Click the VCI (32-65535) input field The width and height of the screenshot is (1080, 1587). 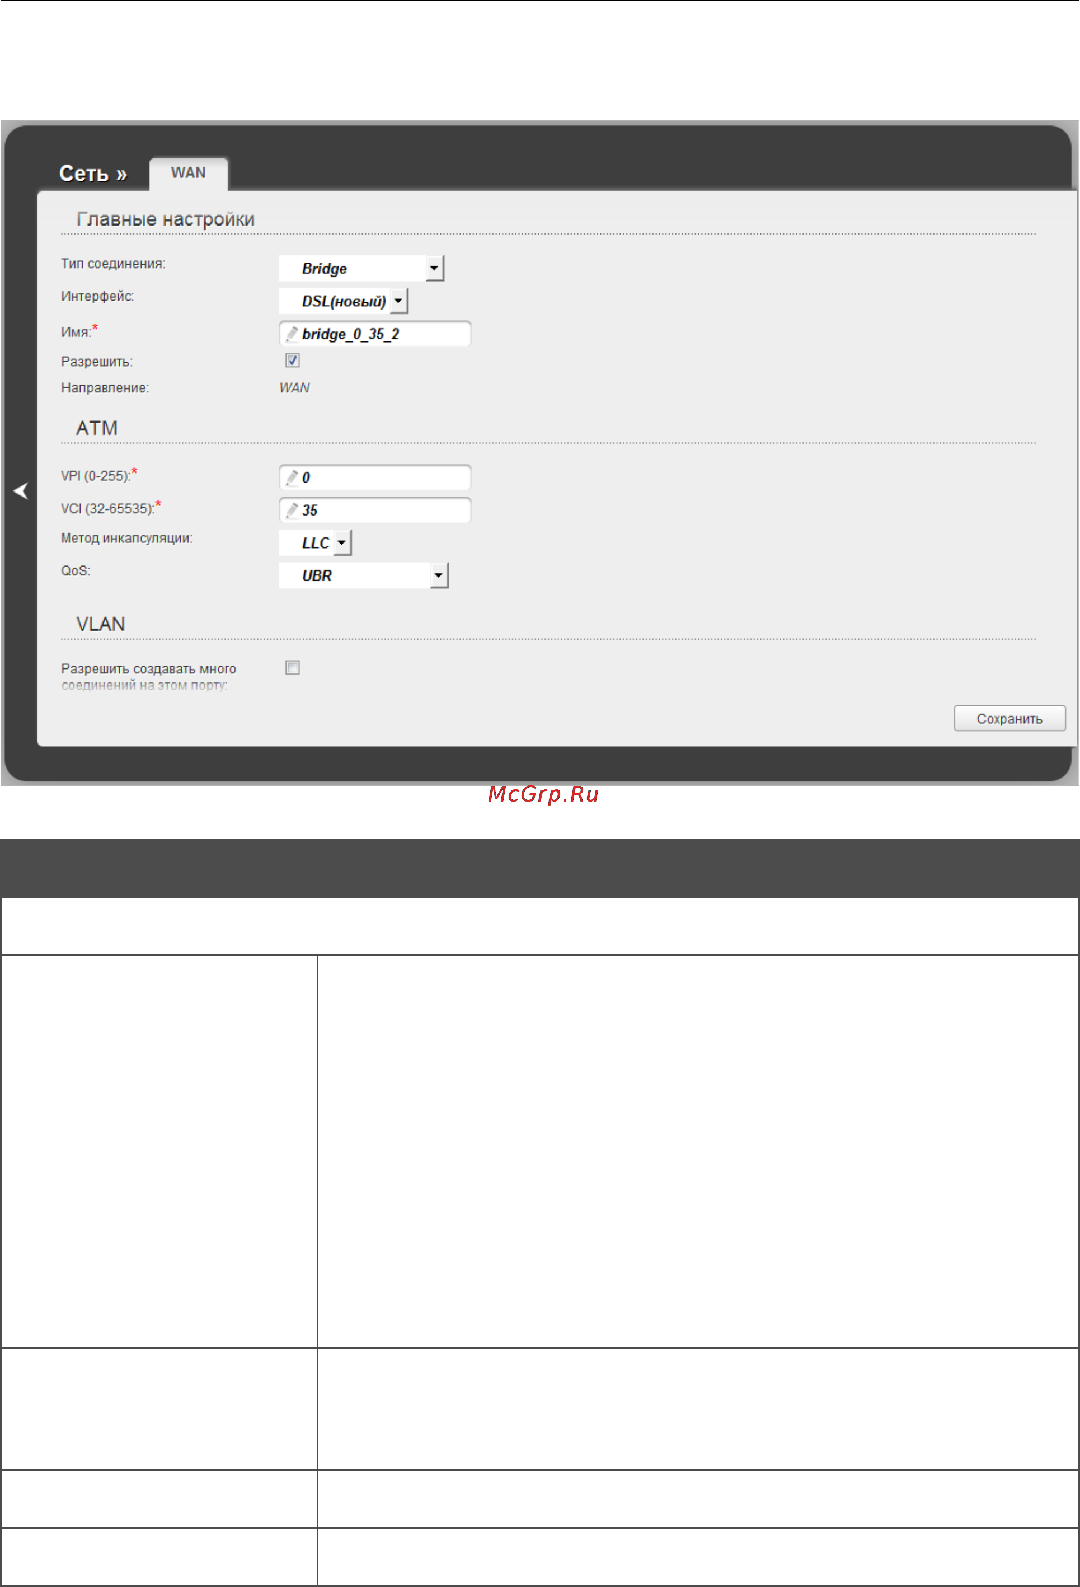pos(375,510)
